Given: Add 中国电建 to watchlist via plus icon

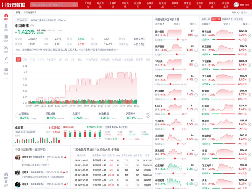Looking at the screenshot, I should (32, 26).
